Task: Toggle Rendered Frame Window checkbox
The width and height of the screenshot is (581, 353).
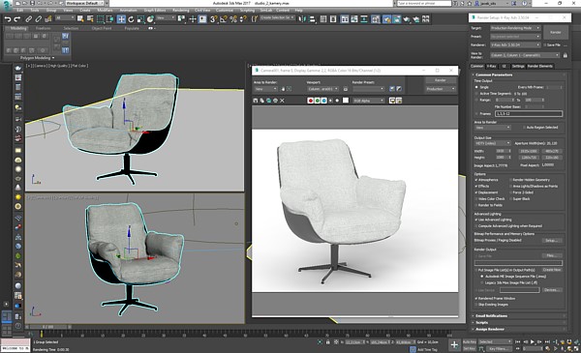Action: coord(476,298)
